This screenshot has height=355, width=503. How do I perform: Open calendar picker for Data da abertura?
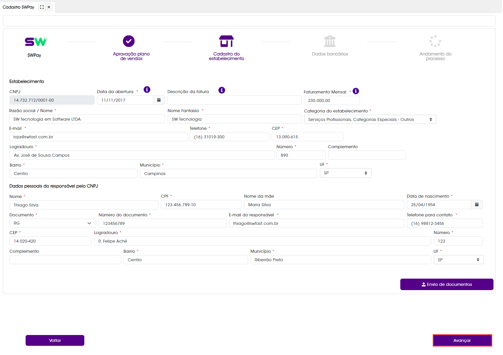[x=159, y=100]
